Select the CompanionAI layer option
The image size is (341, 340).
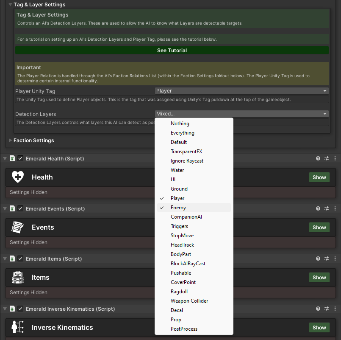(x=186, y=217)
